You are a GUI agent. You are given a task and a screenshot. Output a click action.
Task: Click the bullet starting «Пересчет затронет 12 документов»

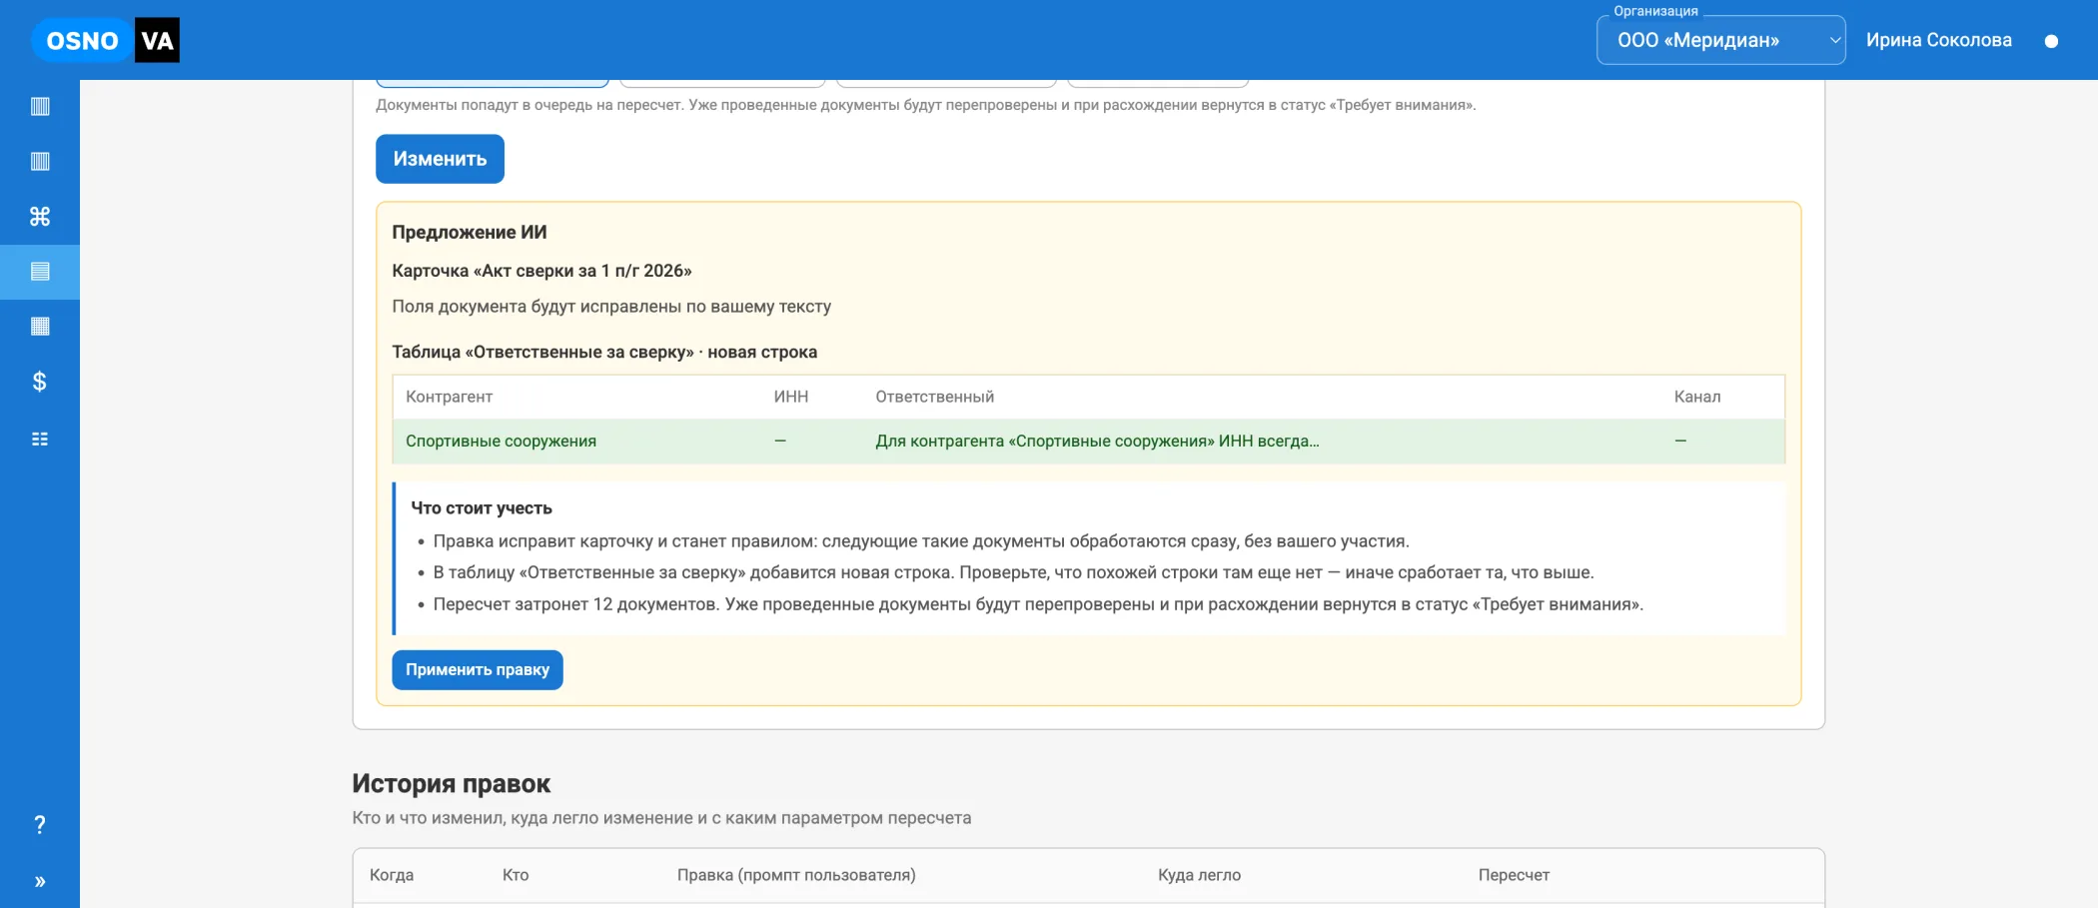click(1038, 604)
